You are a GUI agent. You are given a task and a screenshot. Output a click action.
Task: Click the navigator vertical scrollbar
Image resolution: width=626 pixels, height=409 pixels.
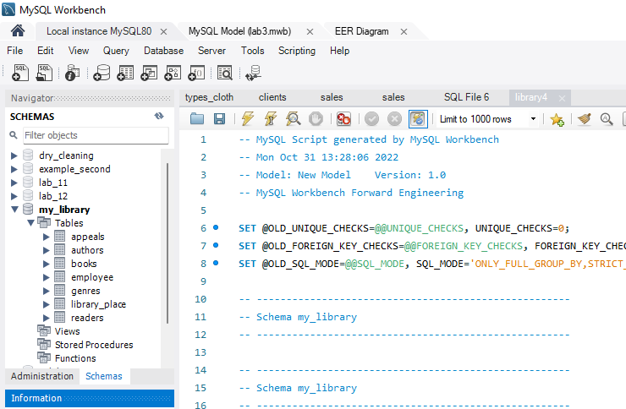(167, 243)
